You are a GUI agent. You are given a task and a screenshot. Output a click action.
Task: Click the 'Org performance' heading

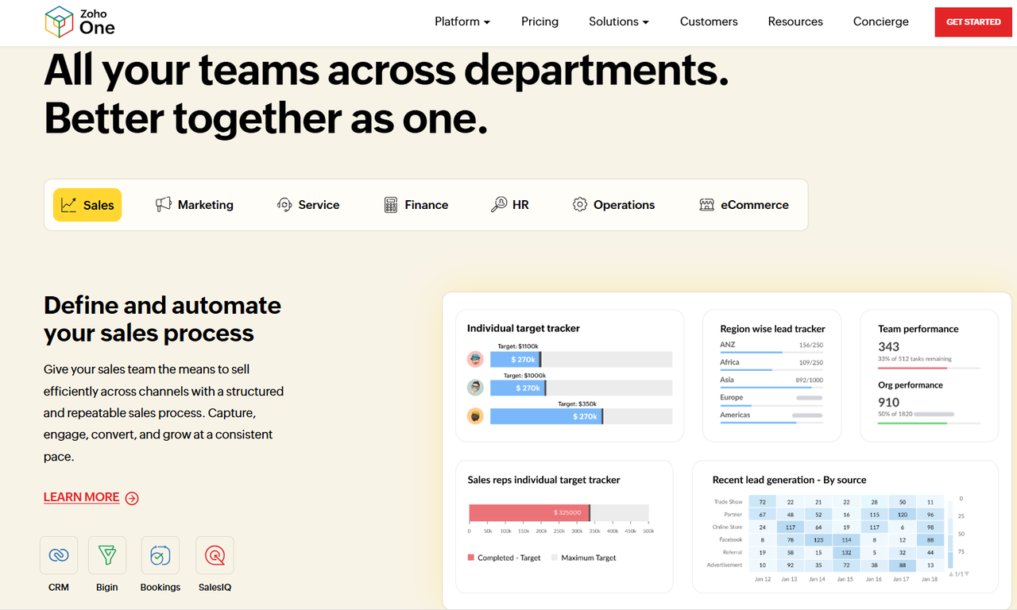tap(911, 385)
